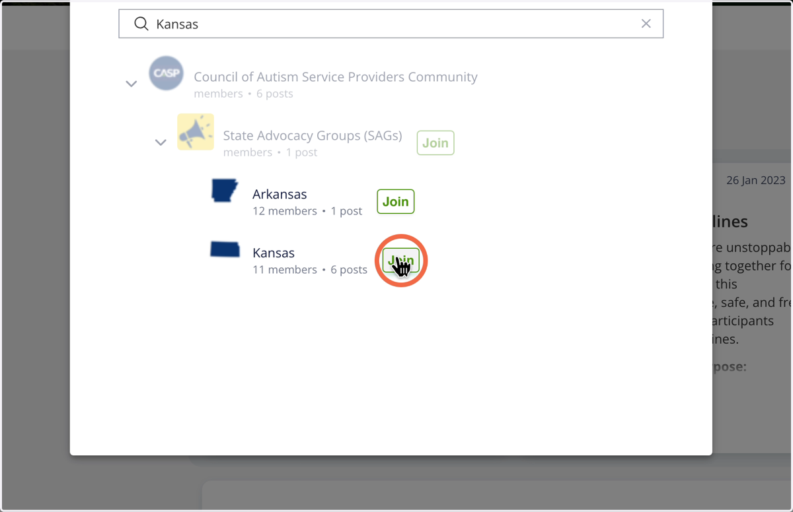Click the search magnifier icon
Image resolution: width=793 pixels, height=512 pixels.
(x=141, y=24)
